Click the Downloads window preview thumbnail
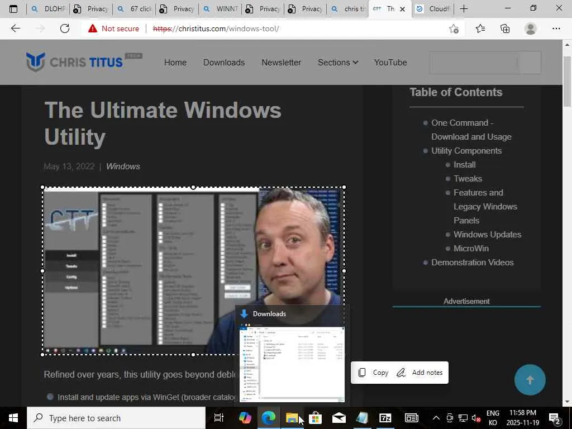Viewport: 572px width, 429px height. click(292, 364)
